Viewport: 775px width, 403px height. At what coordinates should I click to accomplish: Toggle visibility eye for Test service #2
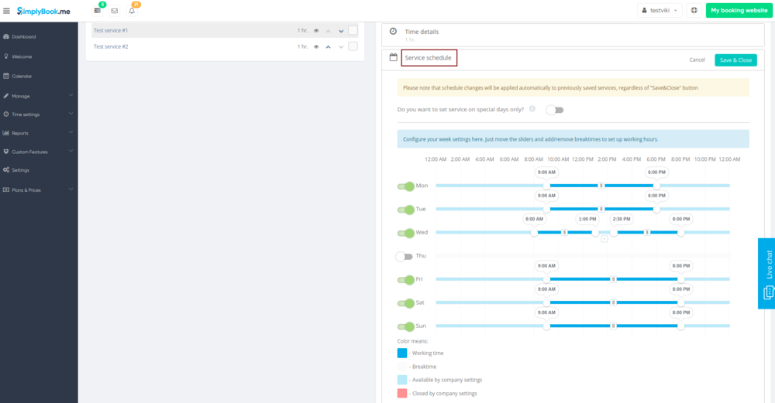316,46
